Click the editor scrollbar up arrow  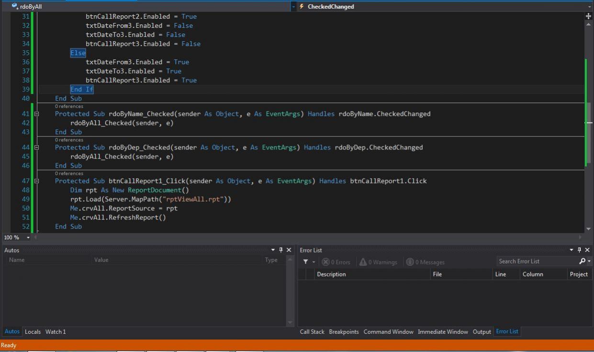point(588,24)
